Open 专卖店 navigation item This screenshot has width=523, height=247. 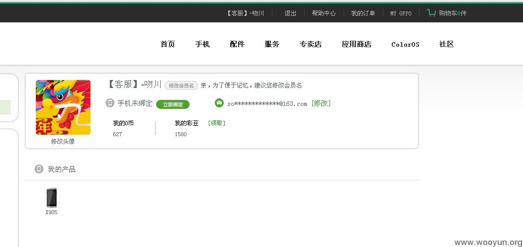[311, 44]
